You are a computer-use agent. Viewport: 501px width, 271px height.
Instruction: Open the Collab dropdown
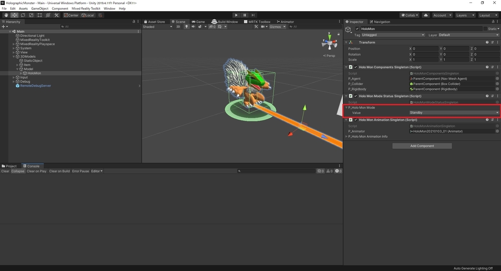410,15
